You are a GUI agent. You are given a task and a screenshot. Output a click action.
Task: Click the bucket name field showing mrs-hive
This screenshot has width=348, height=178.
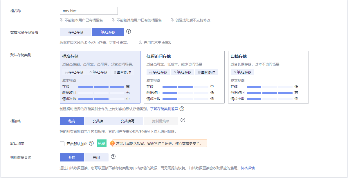(x=89, y=10)
